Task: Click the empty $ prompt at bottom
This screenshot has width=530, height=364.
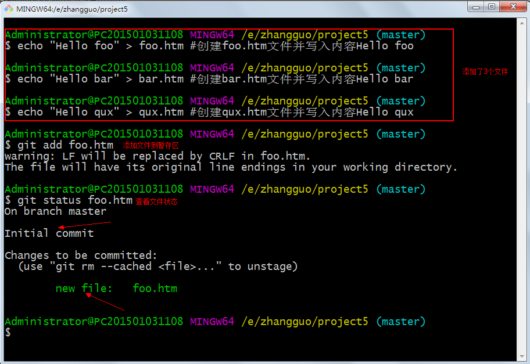Action: pos(8,333)
